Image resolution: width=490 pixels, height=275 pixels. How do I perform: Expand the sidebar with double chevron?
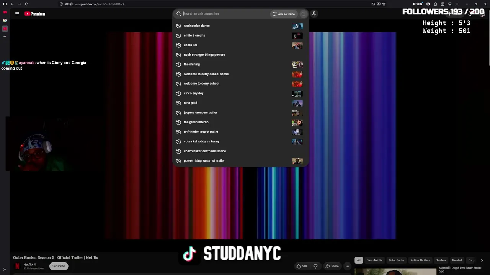click(5, 270)
